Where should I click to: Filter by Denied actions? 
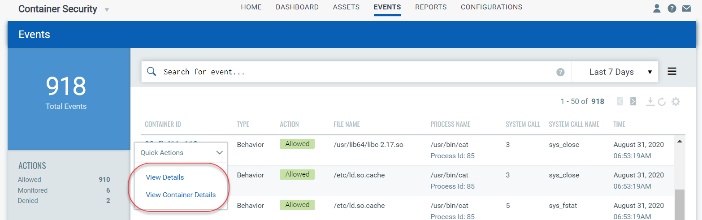pyautogui.click(x=28, y=201)
